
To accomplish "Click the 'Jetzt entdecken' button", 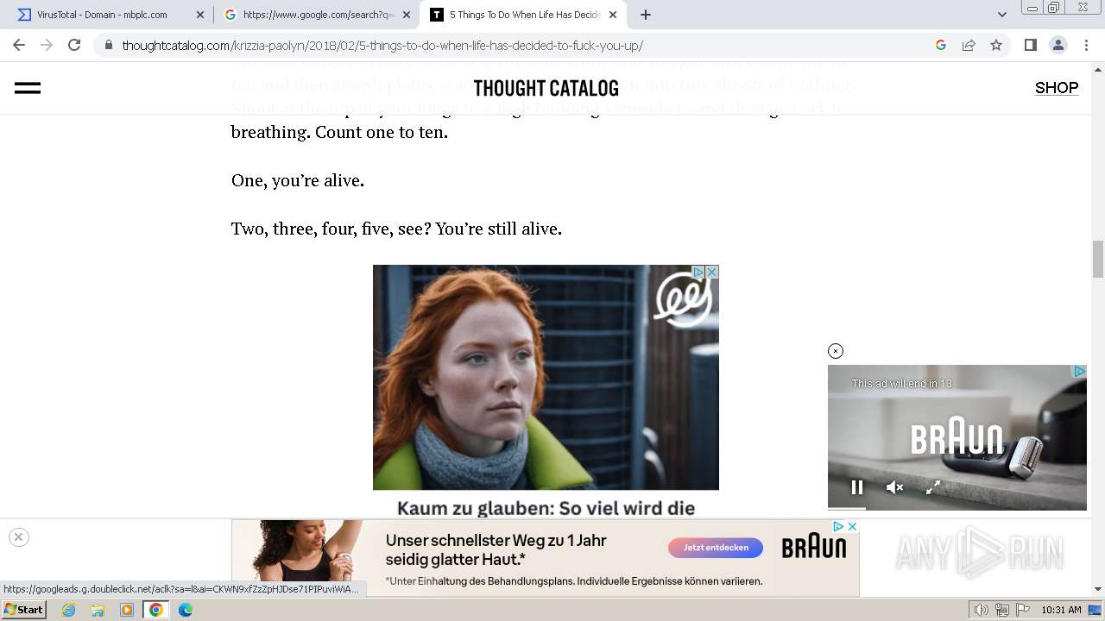I will (716, 548).
